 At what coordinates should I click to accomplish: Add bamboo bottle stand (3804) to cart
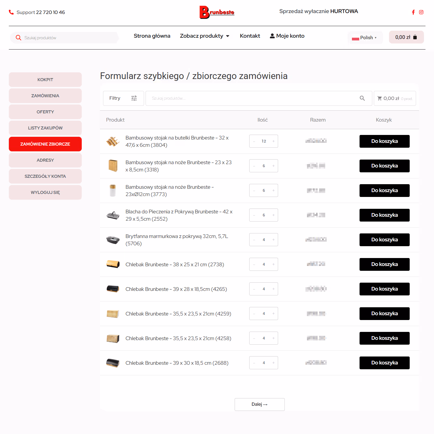click(384, 141)
